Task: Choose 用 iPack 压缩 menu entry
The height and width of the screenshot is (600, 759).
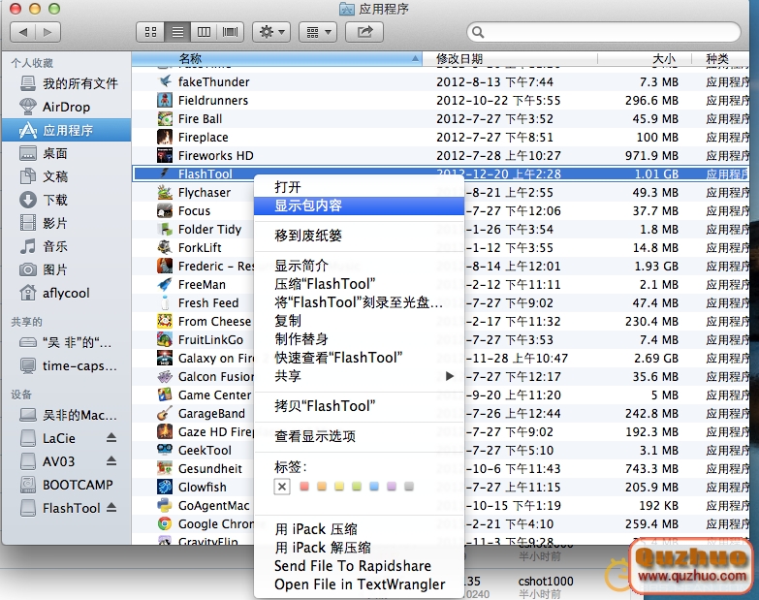Action: tap(359, 529)
